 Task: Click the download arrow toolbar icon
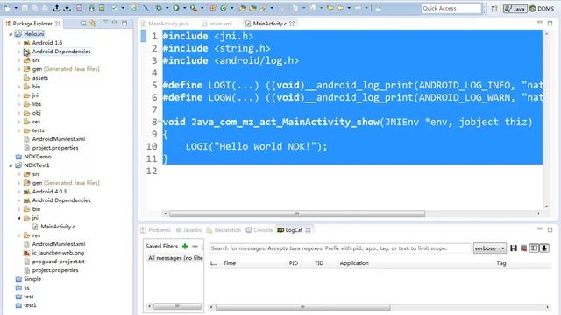67,8
